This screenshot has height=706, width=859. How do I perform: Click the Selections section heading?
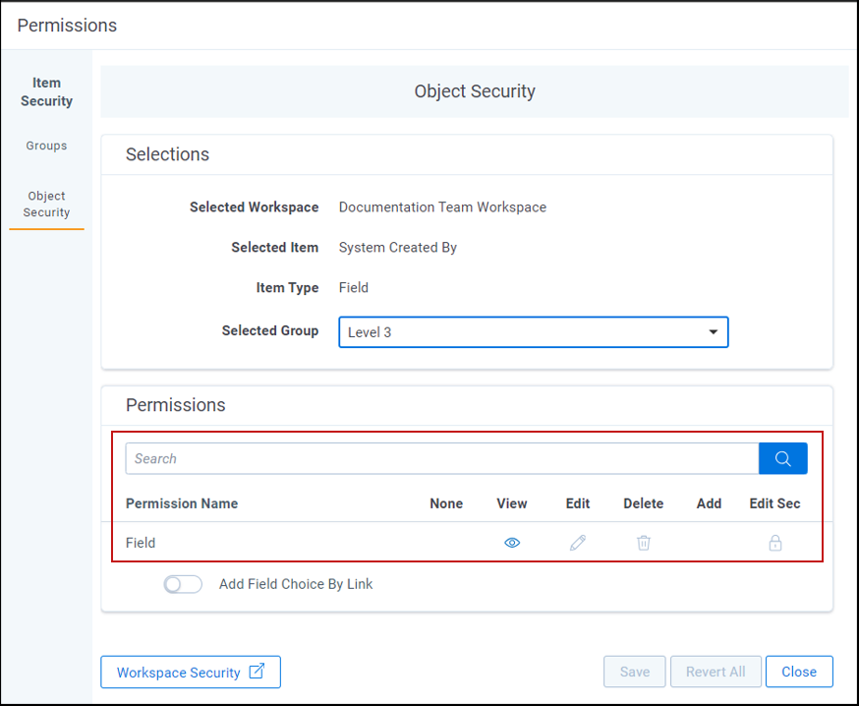(x=168, y=154)
